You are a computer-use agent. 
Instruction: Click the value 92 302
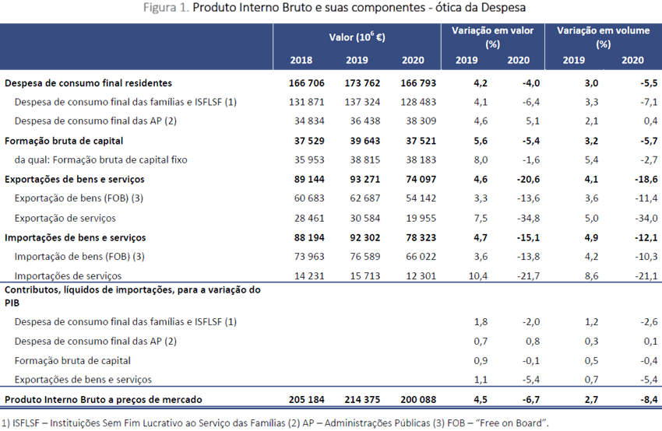pos(364,238)
